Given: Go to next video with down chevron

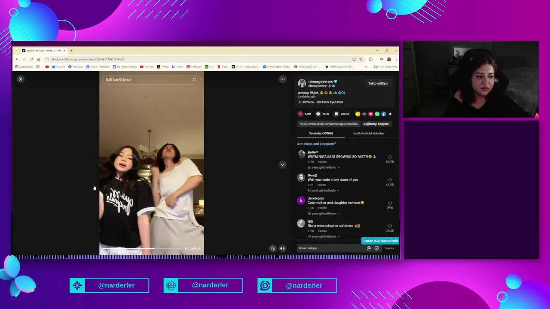Looking at the screenshot, I should tap(282, 164).
